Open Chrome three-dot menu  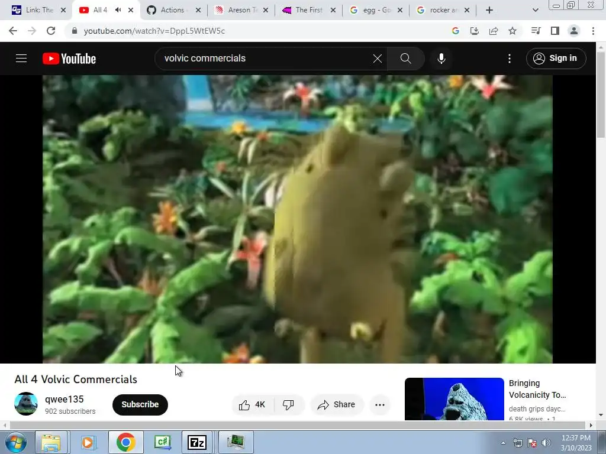point(593,31)
